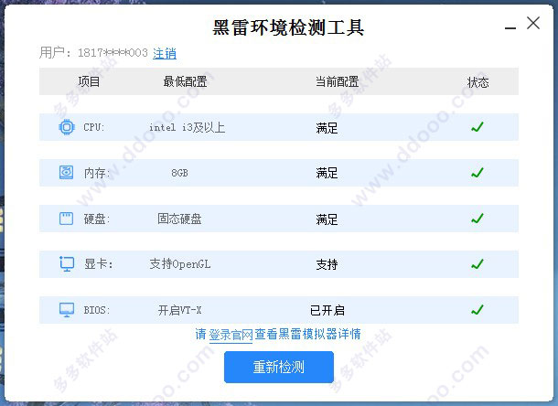
Task: Click the 最低配置 column header
Action: 185,81
